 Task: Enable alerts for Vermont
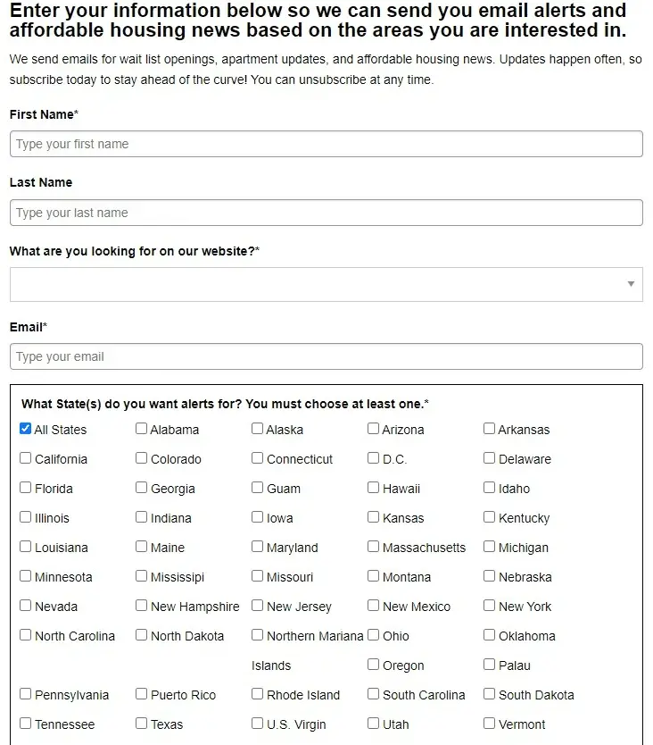click(x=490, y=724)
